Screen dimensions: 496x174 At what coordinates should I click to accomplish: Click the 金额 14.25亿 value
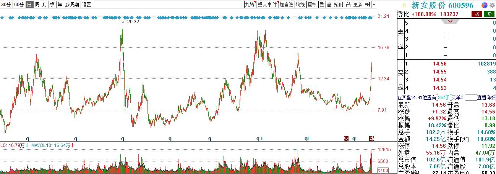point(436,139)
